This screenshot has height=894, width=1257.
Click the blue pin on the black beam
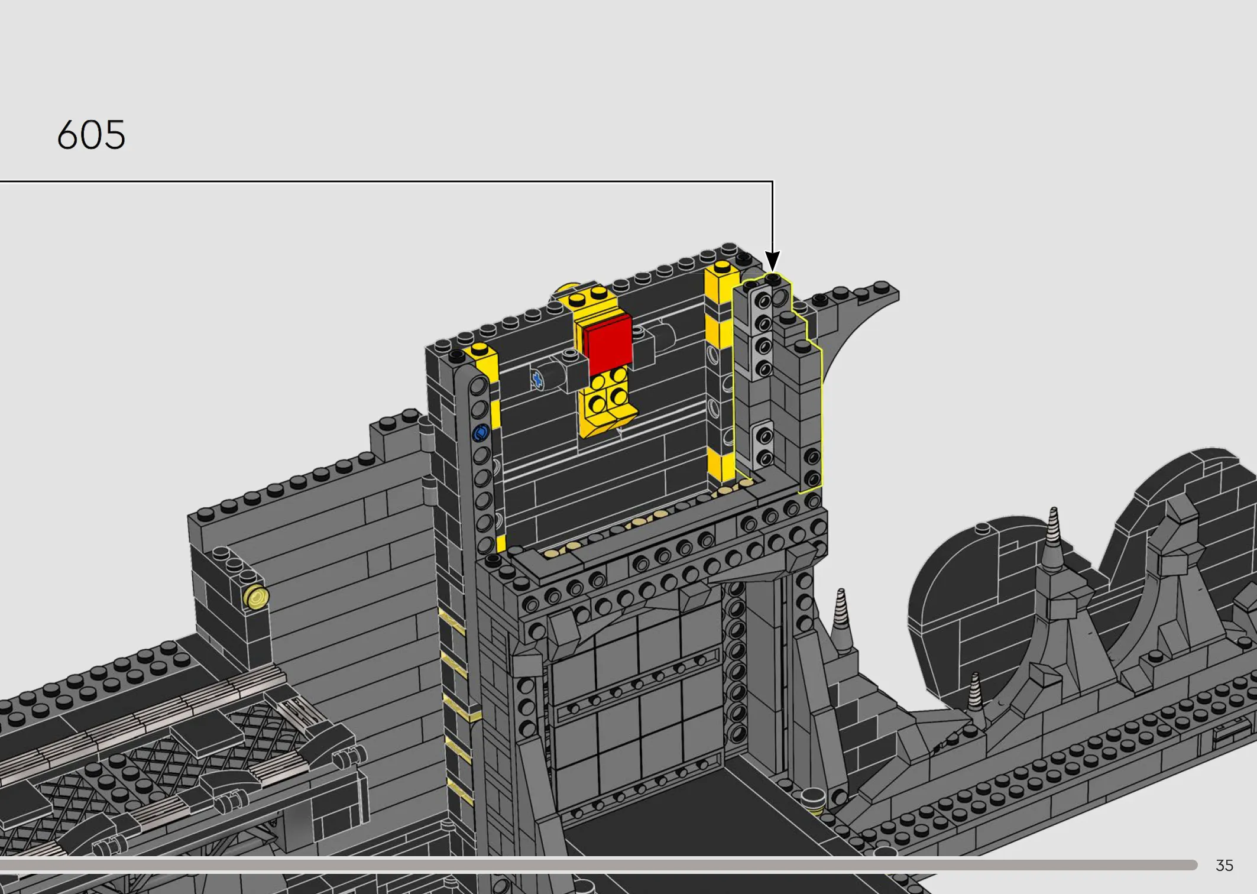(481, 433)
